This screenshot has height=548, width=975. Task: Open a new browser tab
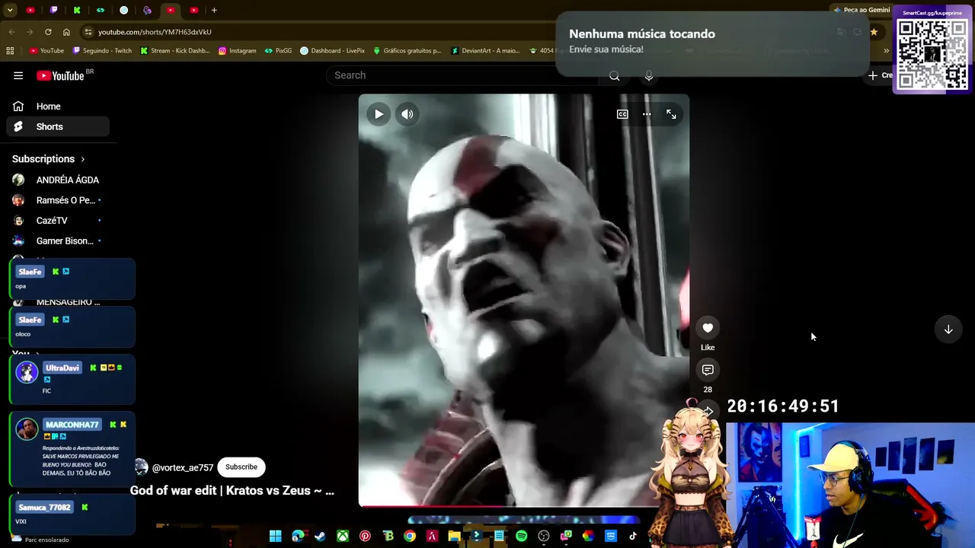[x=214, y=10]
